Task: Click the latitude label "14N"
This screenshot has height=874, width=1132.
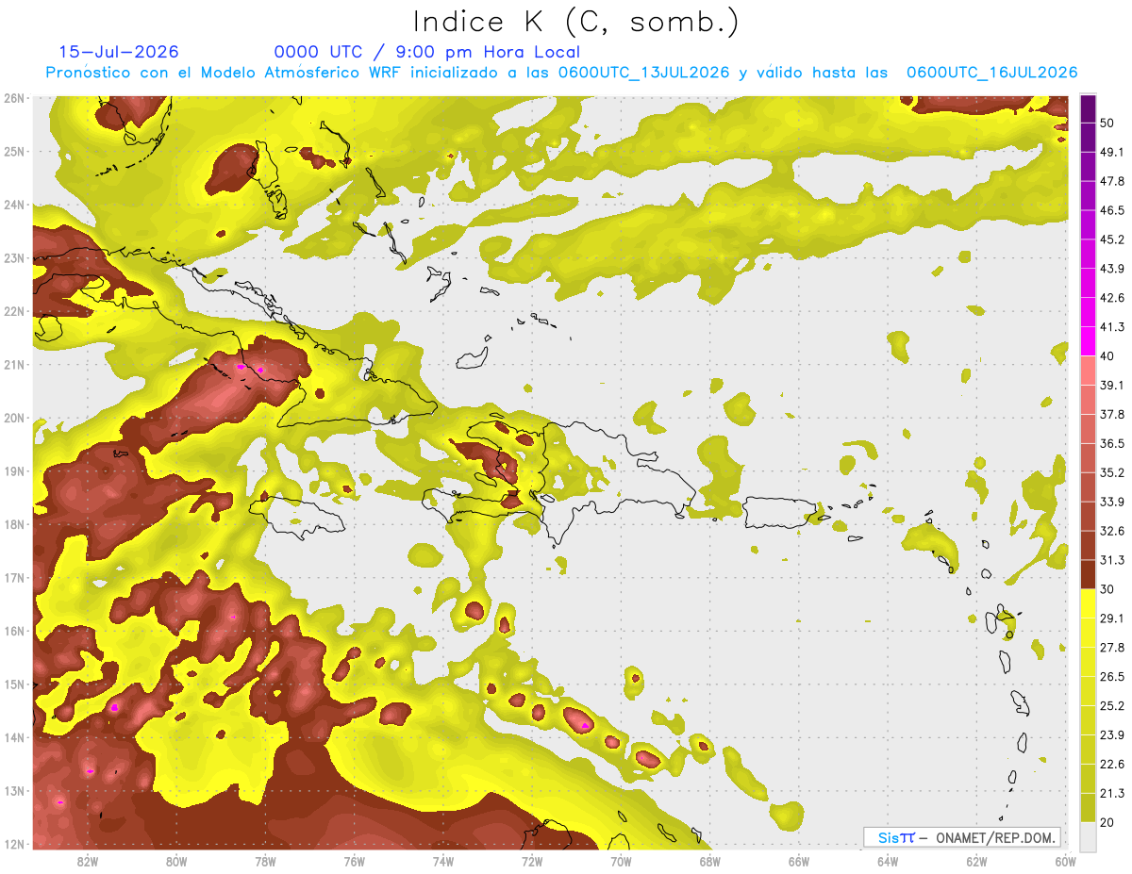Action: pyautogui.click(x=14, y=737)
